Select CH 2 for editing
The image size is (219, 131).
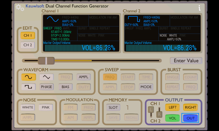[28, 45]
